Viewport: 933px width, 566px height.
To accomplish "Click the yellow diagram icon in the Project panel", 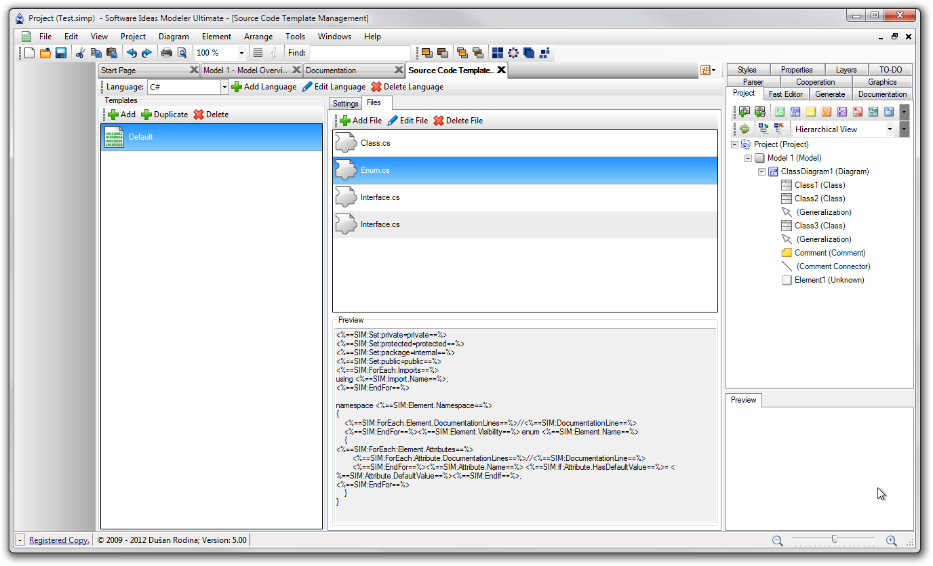I will [x=811, y=112].
